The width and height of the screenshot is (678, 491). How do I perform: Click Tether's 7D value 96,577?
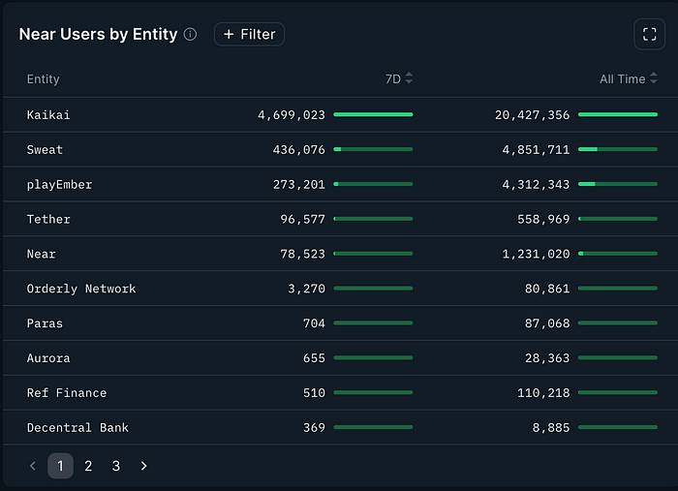click(x=302, y=219)
